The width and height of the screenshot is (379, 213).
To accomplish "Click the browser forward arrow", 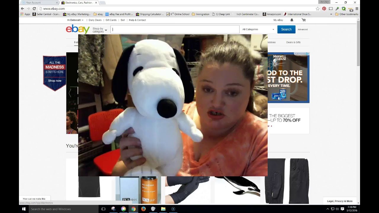I will [28, 9].
